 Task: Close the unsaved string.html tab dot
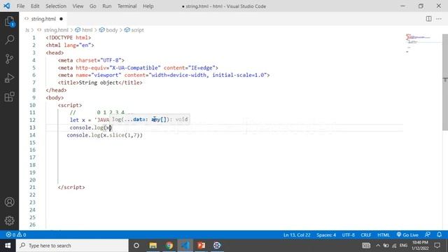coord(61,19)
